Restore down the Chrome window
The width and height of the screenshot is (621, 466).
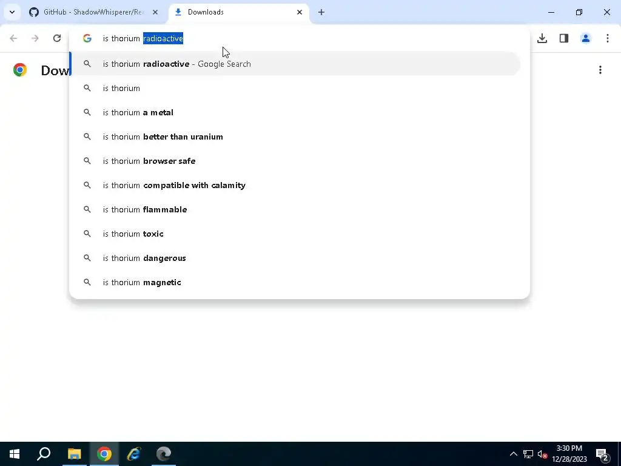tap(579, 12)
